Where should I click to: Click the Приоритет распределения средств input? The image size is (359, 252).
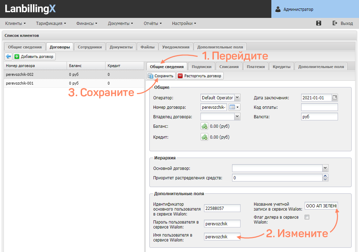[277, 178]
